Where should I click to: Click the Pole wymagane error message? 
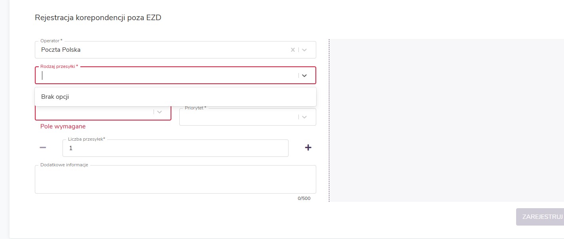[x=63, y=126]
